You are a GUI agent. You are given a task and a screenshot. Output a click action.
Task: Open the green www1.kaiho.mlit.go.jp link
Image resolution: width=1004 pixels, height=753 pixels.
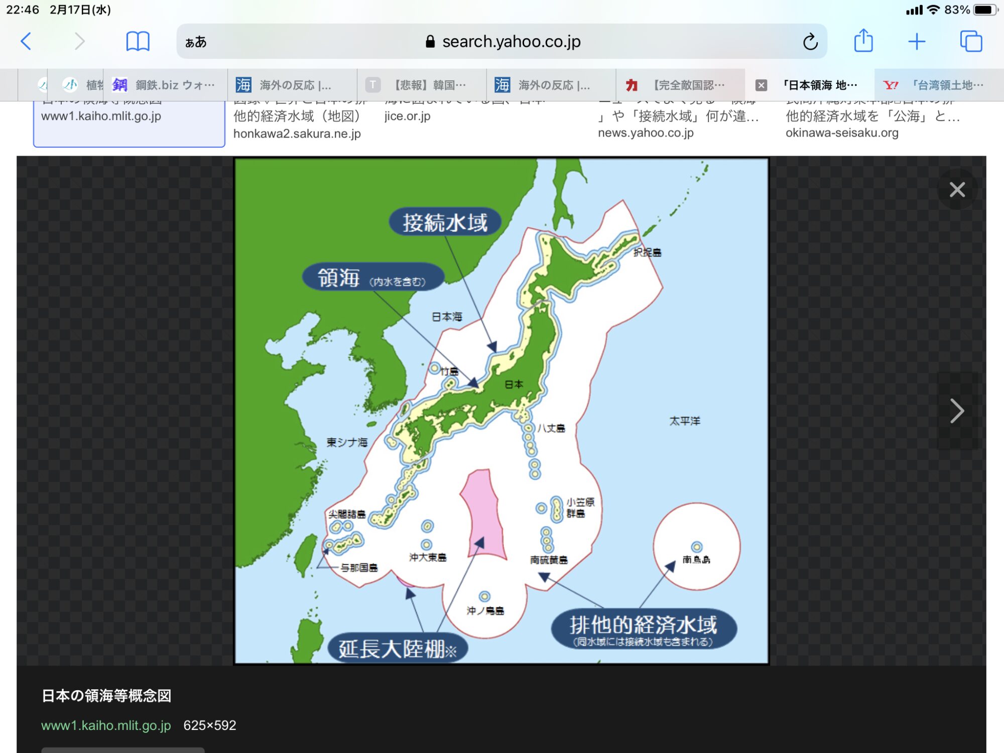(106, 725)
